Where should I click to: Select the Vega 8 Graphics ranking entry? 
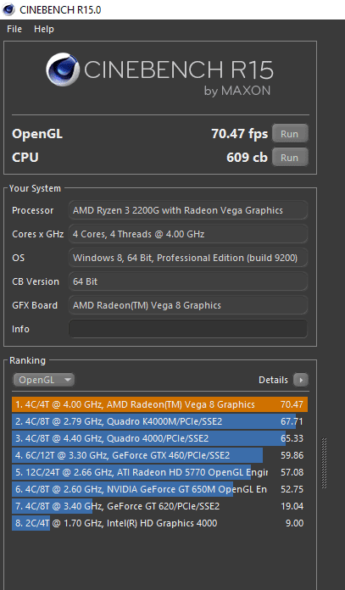tap(159, 404)
